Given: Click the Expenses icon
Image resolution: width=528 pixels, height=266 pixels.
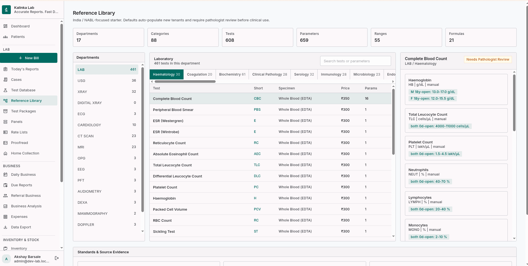Looking at the screenshot, I should coord(5,216).
